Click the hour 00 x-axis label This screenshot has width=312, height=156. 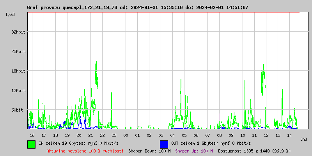pyautogui.click(x=126, y=135)
